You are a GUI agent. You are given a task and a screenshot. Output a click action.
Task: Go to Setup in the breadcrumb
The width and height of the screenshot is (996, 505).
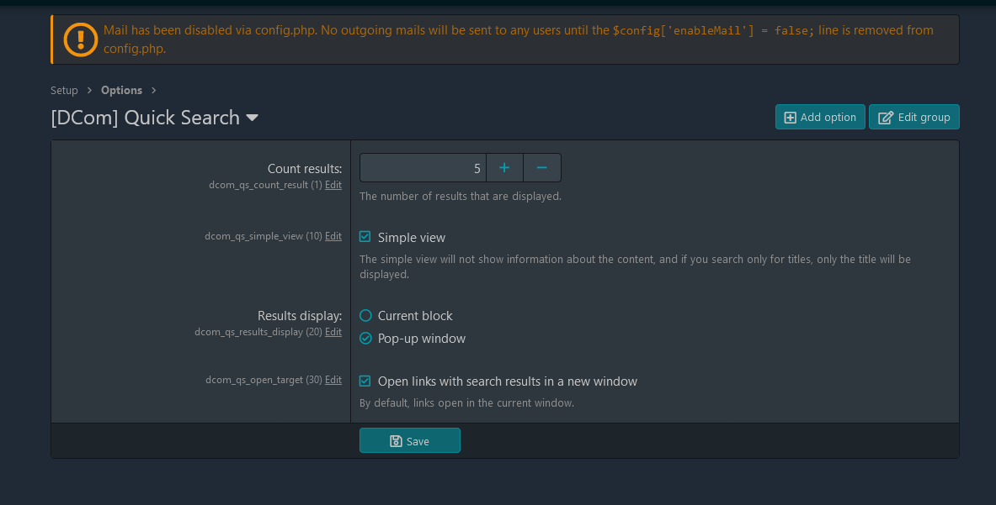[64, 91]
